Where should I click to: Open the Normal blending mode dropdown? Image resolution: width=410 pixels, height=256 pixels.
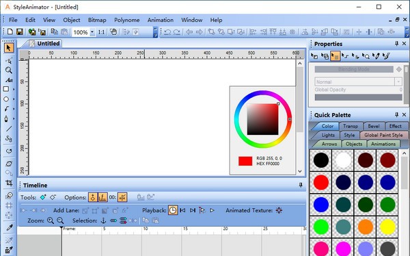tap(398, 81)
